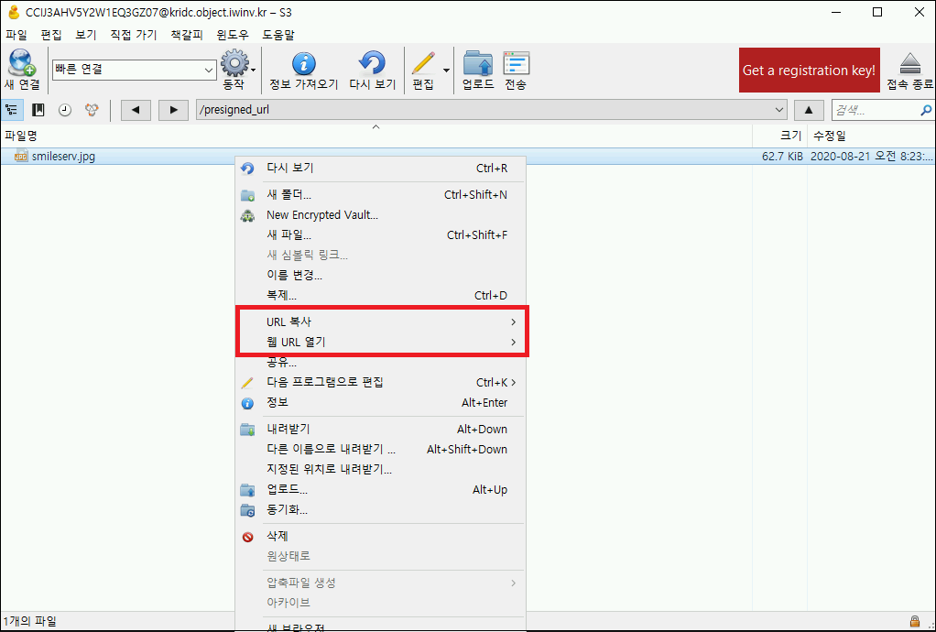The height and width of the screenshot is (632, 936).
Task: Click the navigate back arrow button
Action: 136,110
